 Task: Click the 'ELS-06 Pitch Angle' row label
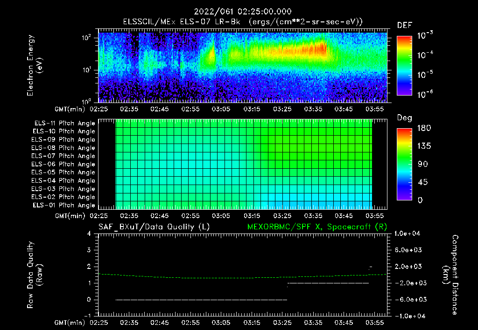point(63,165)
